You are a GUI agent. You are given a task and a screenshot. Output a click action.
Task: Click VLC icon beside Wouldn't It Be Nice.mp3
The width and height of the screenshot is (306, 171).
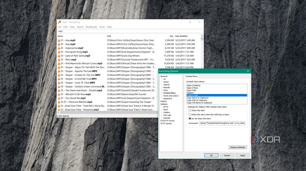tap(59, 94)
